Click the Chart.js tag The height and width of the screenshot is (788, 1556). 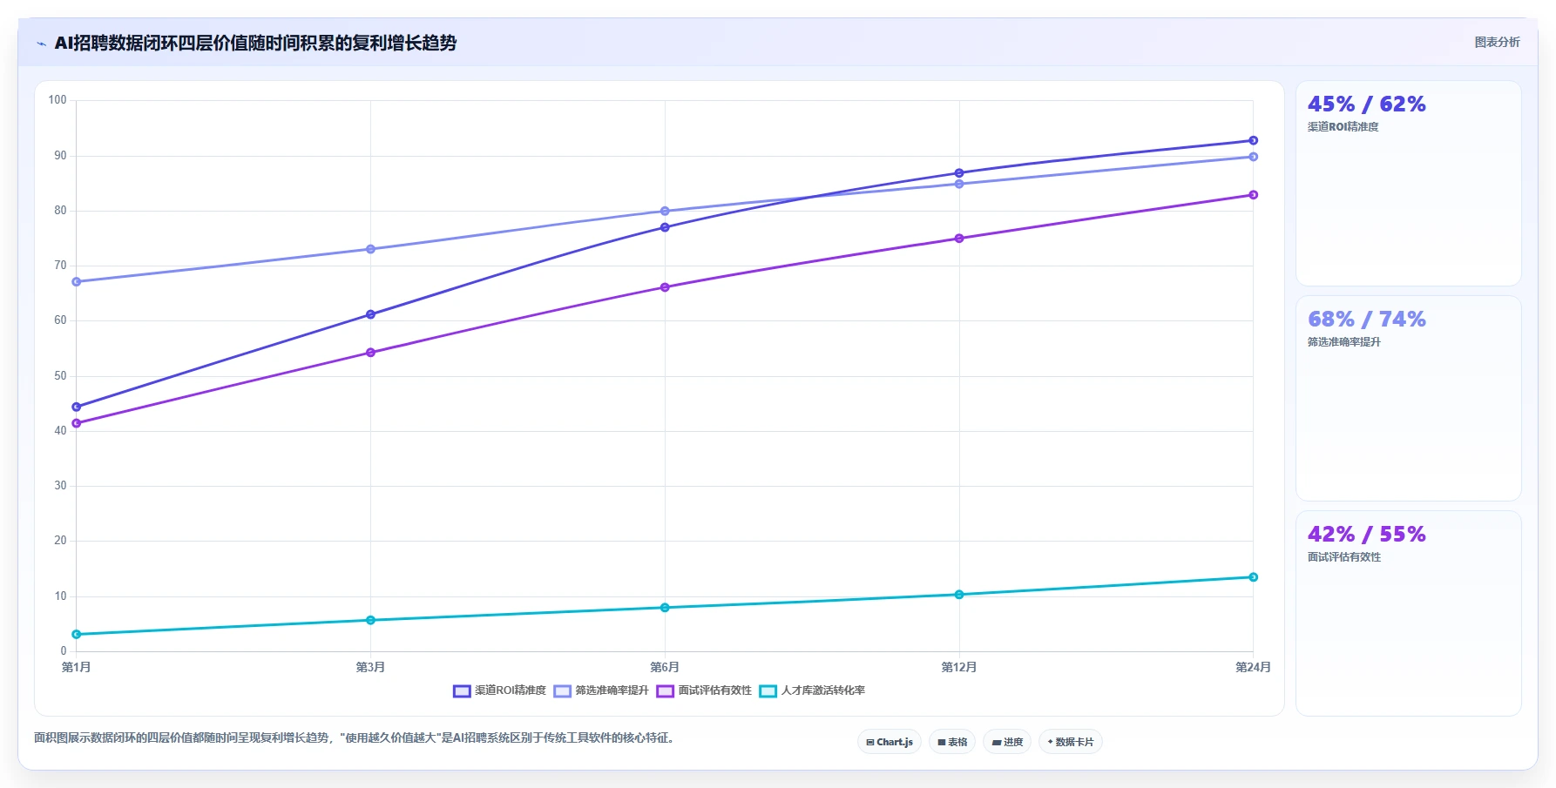[890, 742]
